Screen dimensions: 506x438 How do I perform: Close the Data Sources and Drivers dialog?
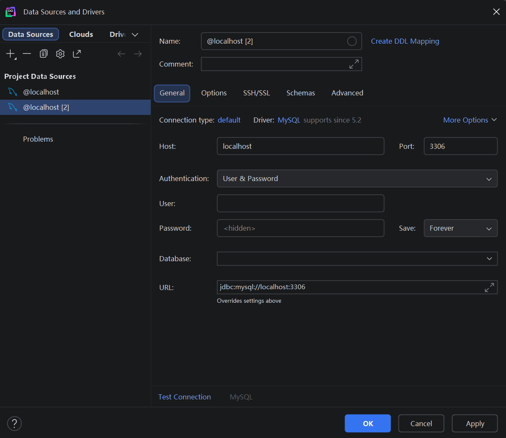coord(496,12)
